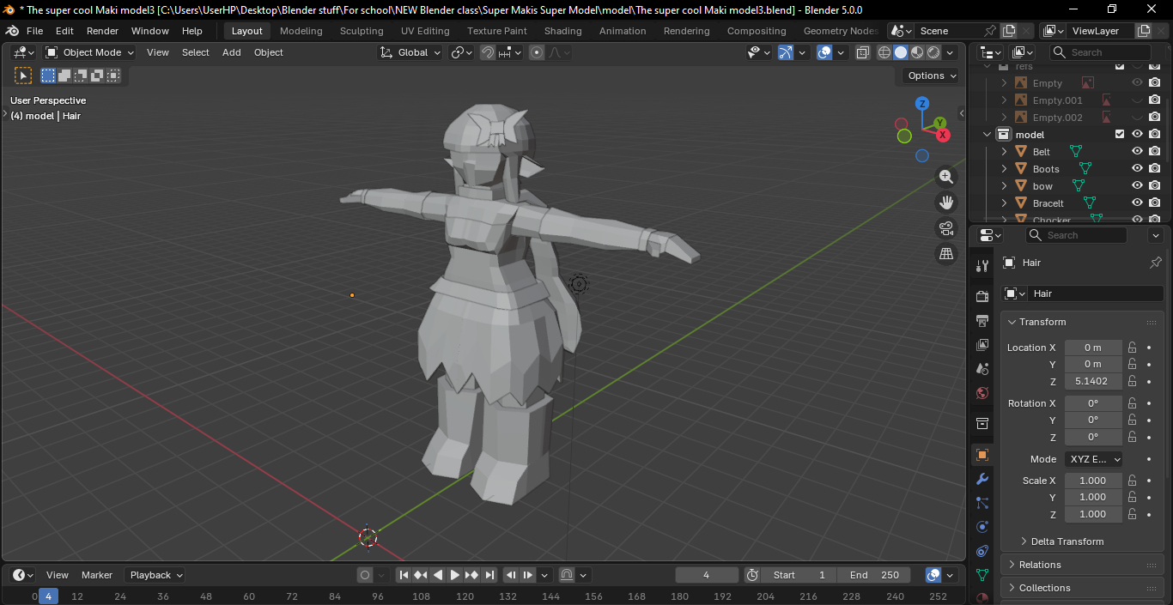Image resolution: width=1173 pixels, height=605 pixels.
Task: Switch perspective/orthographic with the grid icon
Action: (945, 254)
